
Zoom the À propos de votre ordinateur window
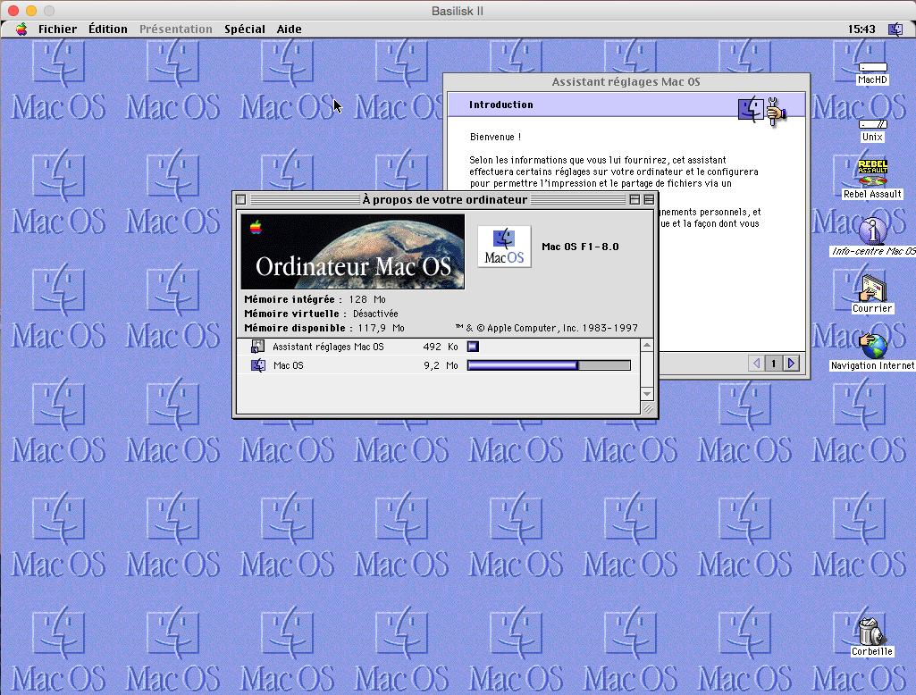coord(634,200)
